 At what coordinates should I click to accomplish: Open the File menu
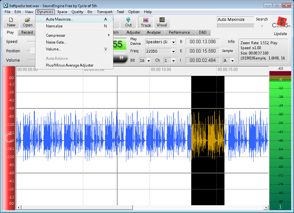tap(7, 12)
